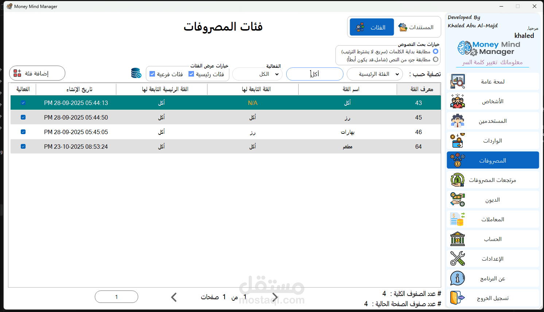Click category name بهارات cell

[347, 132]
